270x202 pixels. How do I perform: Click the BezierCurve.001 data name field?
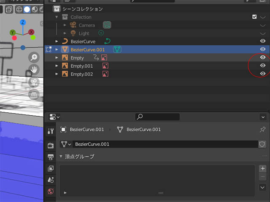(x=165, y=144)
